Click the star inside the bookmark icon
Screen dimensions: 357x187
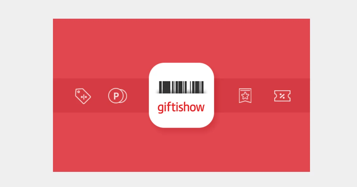[x=245, y=96]
